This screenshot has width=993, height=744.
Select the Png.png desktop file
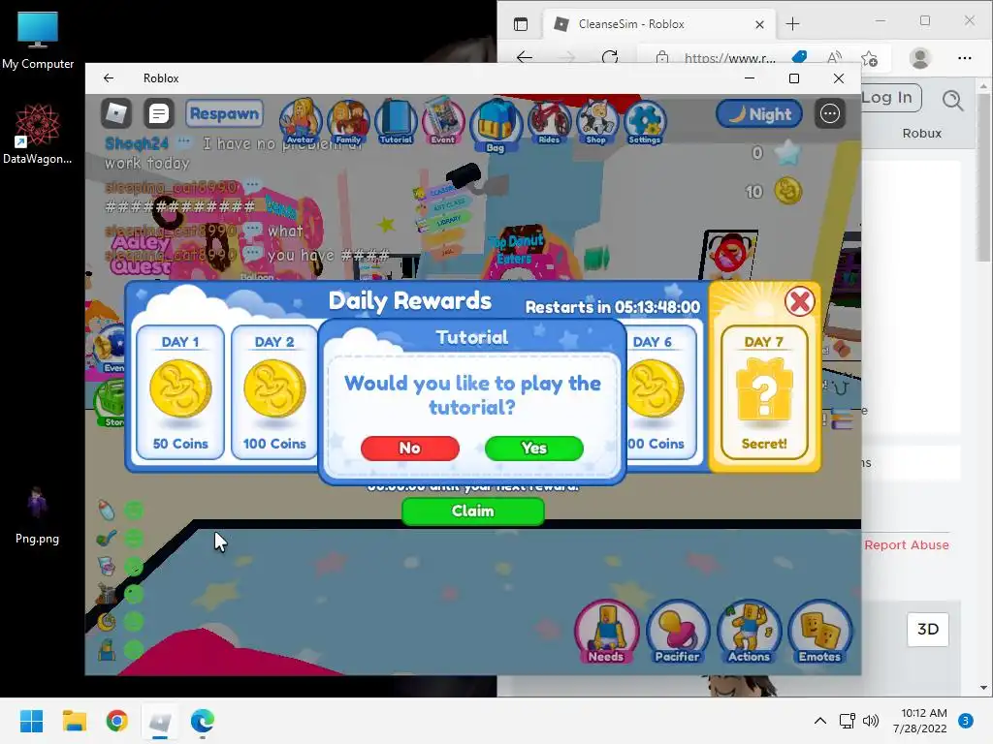point(38,515)
